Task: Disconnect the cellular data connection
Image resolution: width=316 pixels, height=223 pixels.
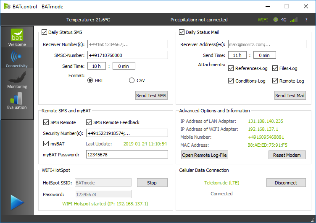Action: 286,183
